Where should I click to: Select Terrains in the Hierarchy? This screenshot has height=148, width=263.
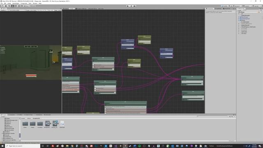coord(244,33)
